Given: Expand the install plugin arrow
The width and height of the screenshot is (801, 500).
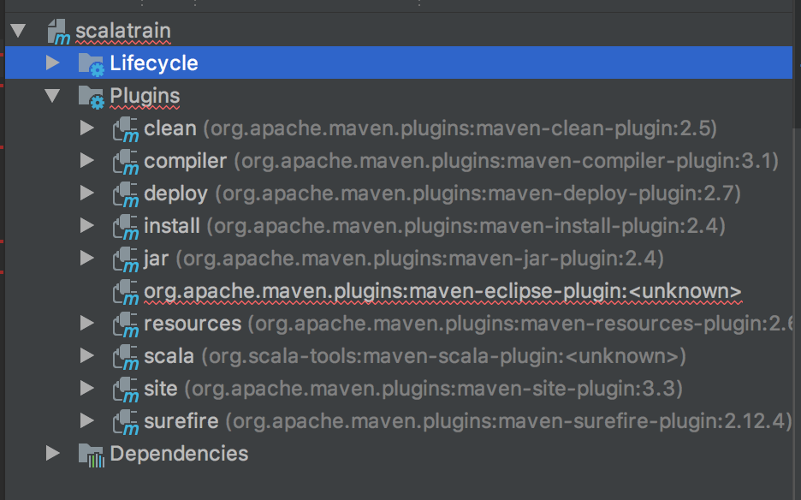Looking at the screenshot, I should 86,226.
